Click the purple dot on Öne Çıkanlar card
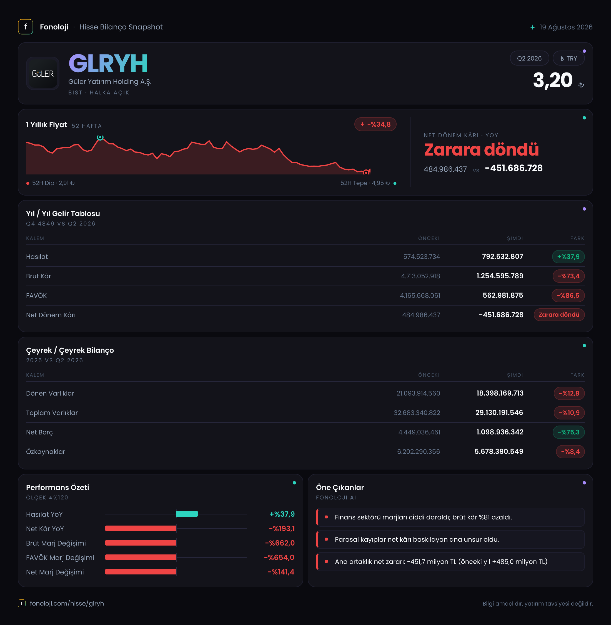Screen dimensions: 611x625 coord(584,483)
